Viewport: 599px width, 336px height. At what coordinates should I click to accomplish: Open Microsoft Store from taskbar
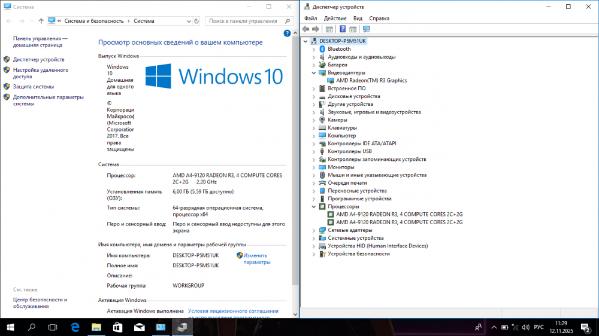(117, 327)
